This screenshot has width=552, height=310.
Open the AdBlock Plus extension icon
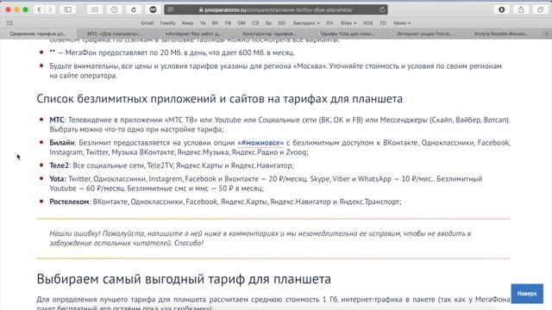pos(153,9)
